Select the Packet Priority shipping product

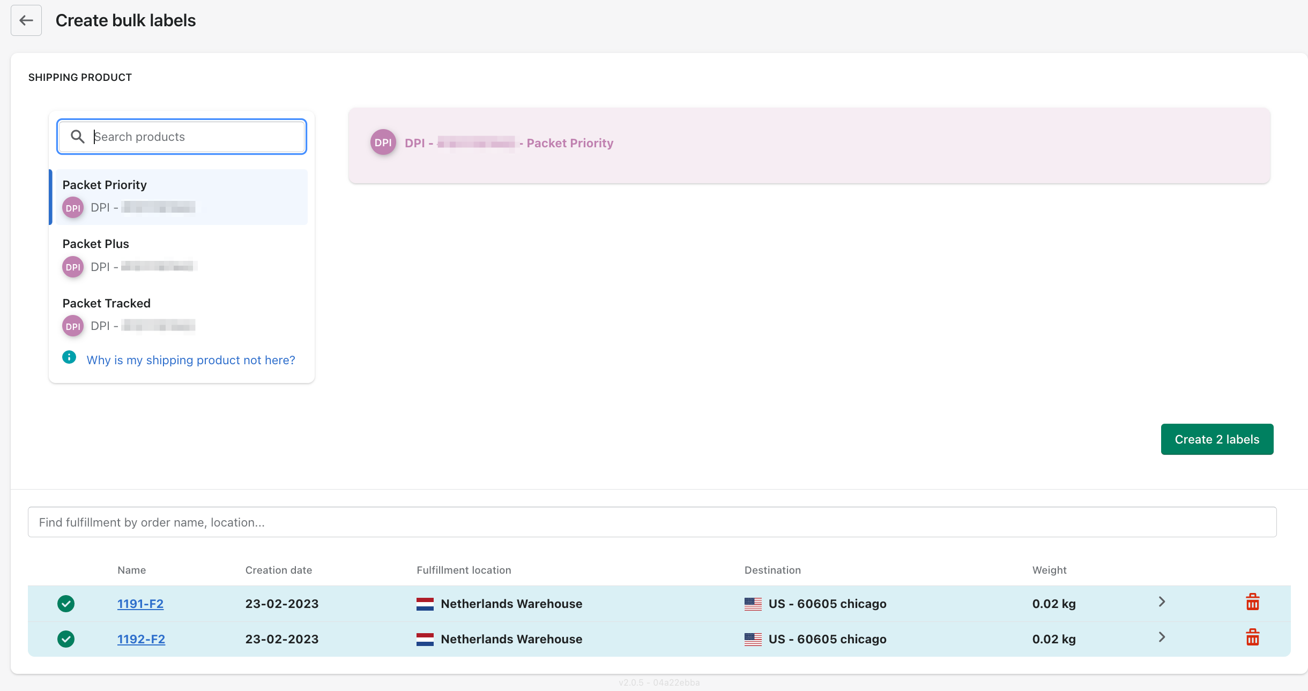click(x=181, y=197)
